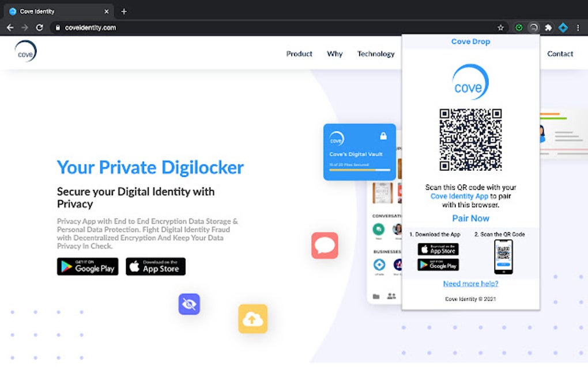Reload the page with the refresh icon
This screenshot has width=588, height=367.
click(x=39, y=27)
